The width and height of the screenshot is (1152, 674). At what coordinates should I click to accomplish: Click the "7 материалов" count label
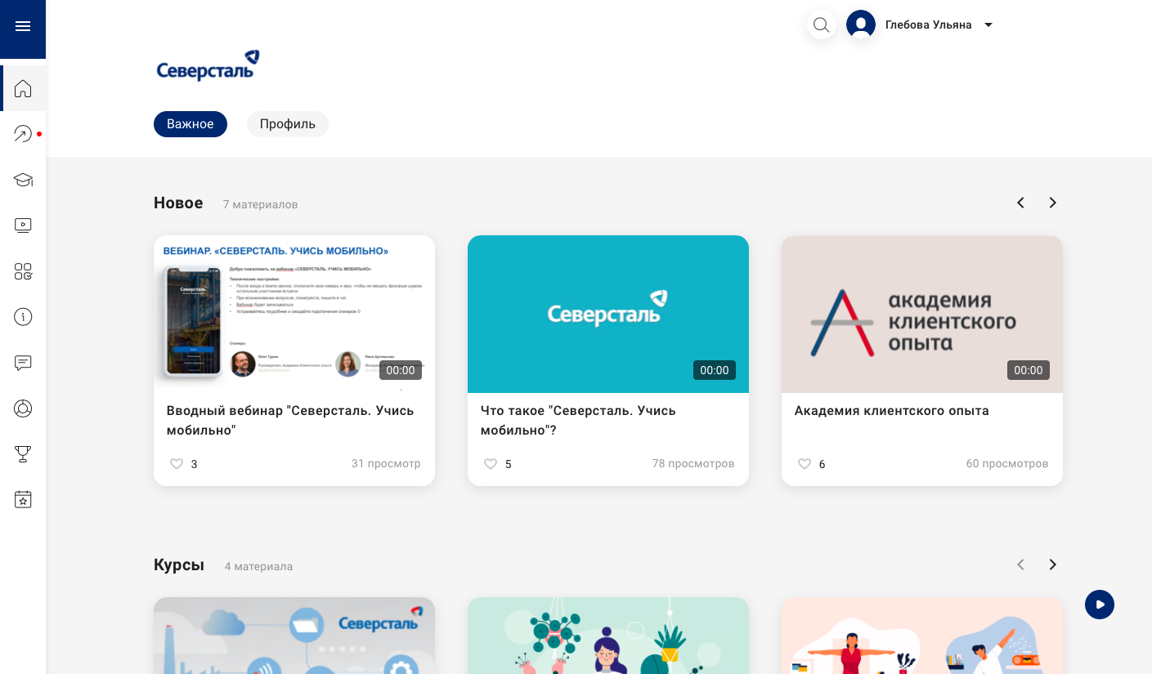click(x=261, y=204)
